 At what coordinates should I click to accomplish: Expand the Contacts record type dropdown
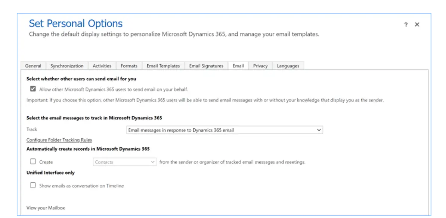point(125,162)
